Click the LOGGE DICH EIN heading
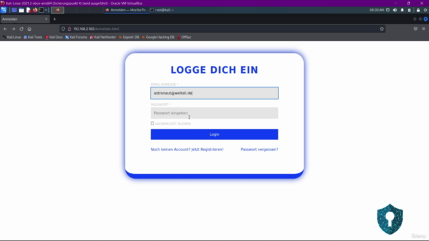 pyautogui.click(x=214, y=70)
